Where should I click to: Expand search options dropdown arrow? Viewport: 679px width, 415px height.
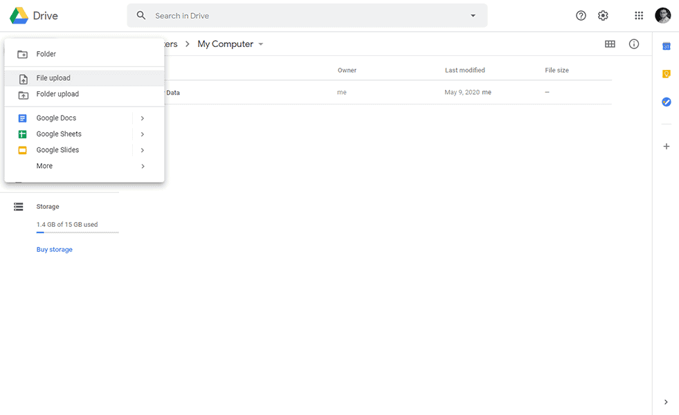[473, 16]
